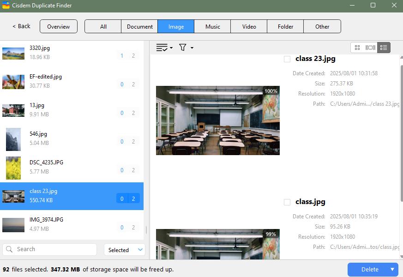This screenshot has height=277, width=403.
Task: Click the Cisdem app icon in the title bar
Action: (6, 6)
